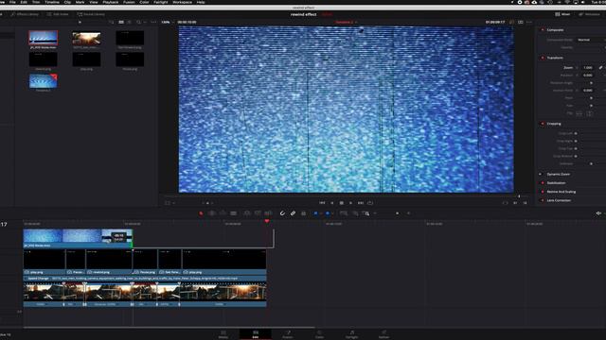Screen dimensions: 606x340
Task: Switch to the Color page tab
Action: (319, 334)
